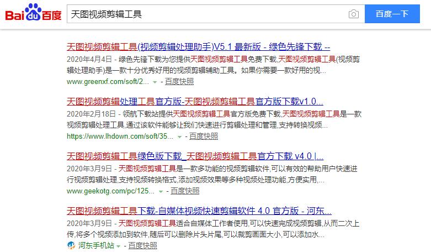Viewport: 431px width, 252px height.
Task: Click the Baidu logo
Action: tap(33, 12)
